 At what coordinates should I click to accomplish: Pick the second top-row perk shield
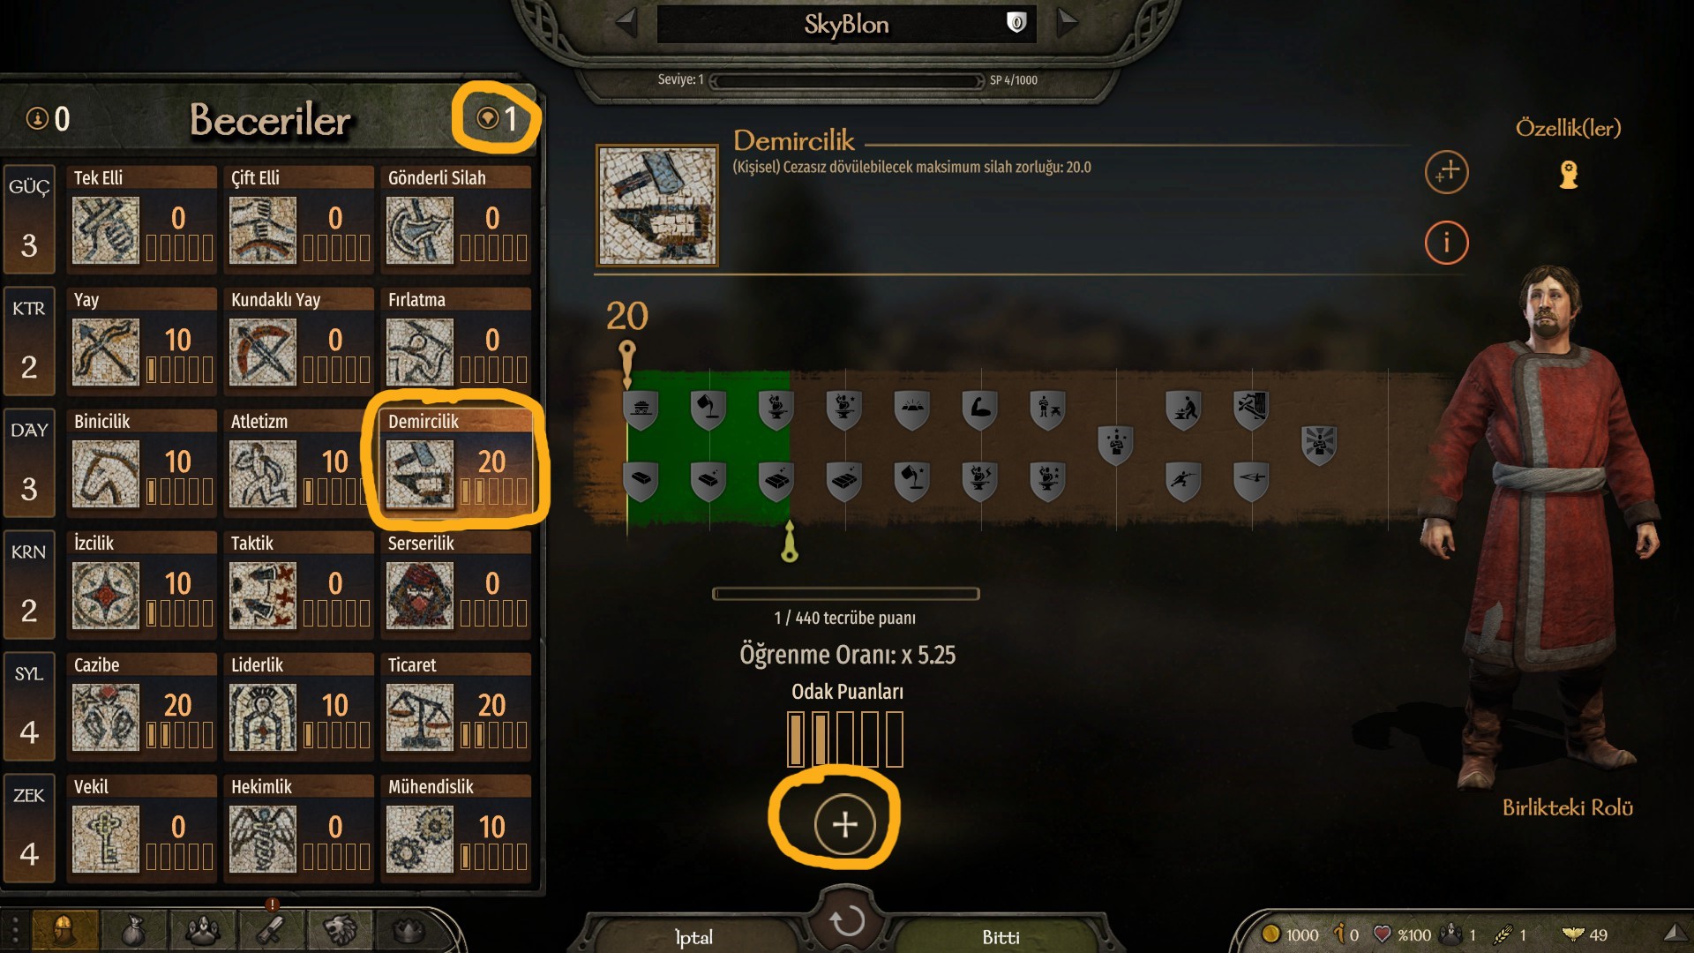708,409
